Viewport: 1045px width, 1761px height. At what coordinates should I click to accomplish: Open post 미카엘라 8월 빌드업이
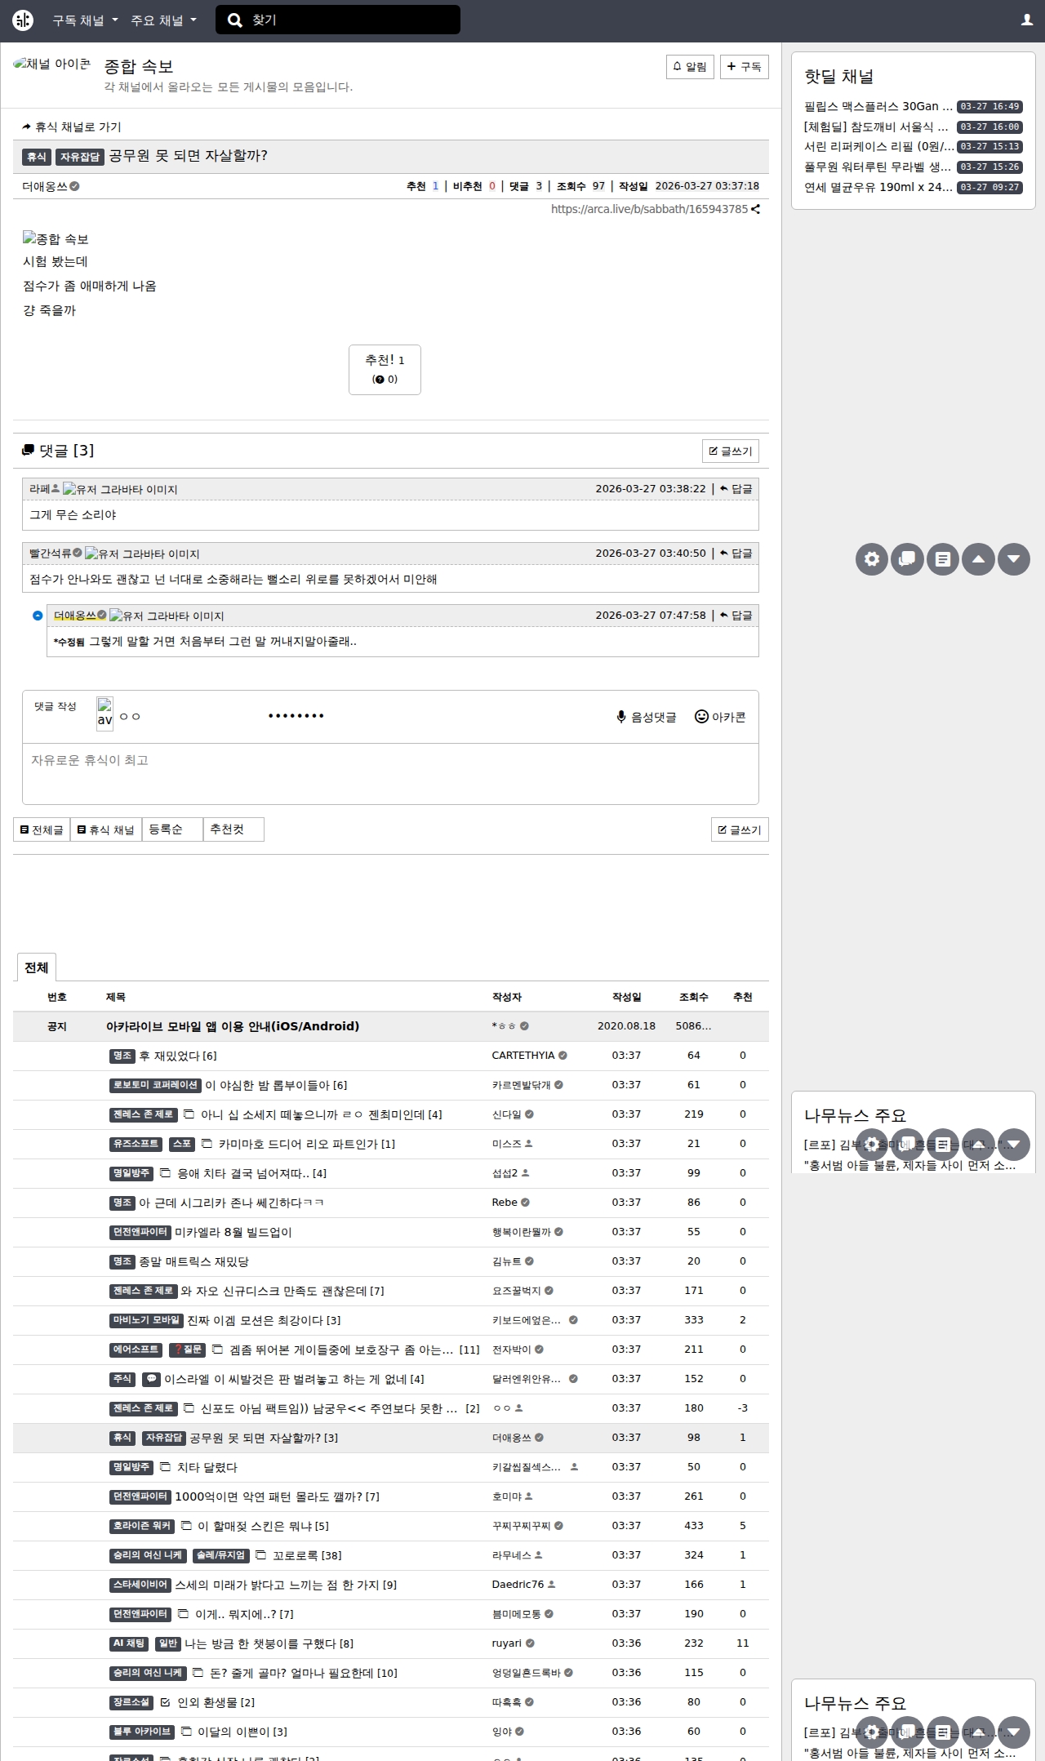(233, 1232)
